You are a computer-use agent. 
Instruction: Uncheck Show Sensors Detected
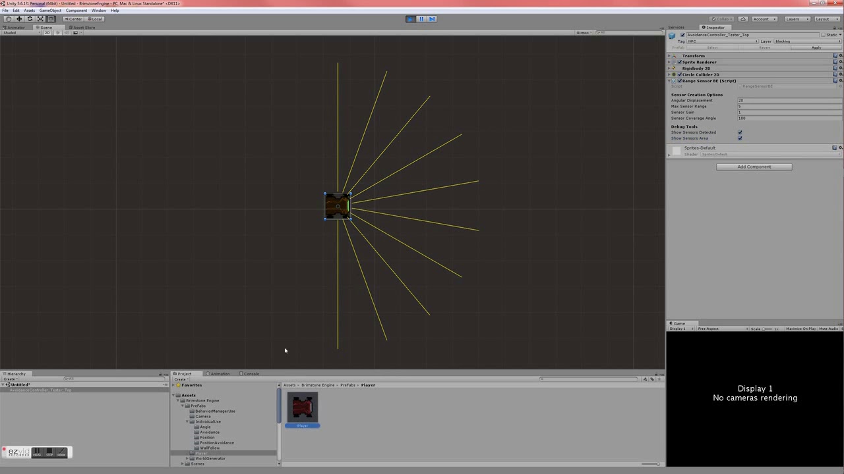coord(740,132)
